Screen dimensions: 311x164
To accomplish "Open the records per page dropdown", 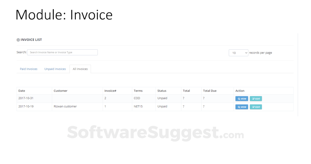I will click(x=238, y=53).
